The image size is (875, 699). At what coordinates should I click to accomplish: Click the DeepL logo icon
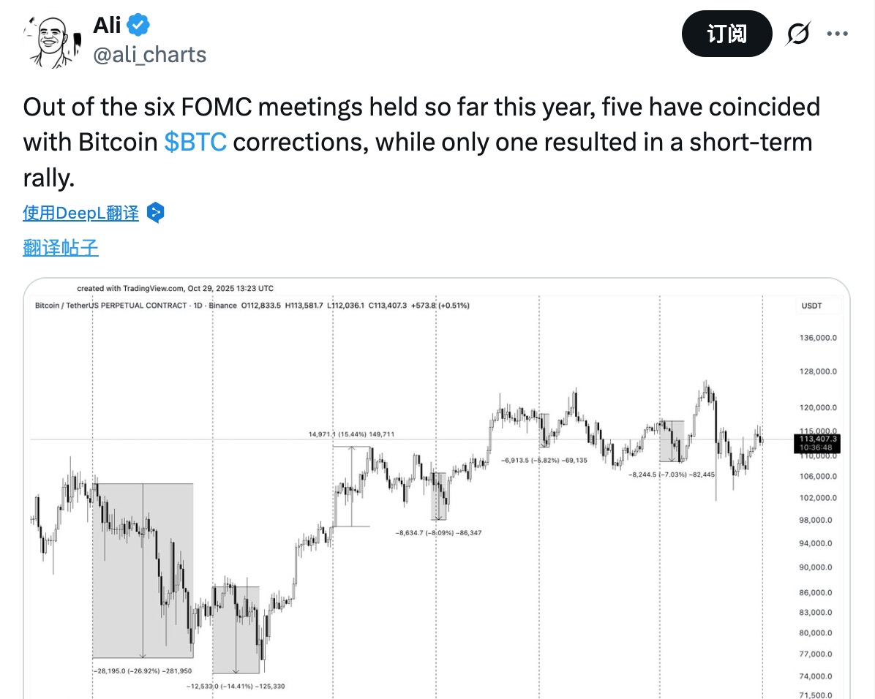point(155,213)
